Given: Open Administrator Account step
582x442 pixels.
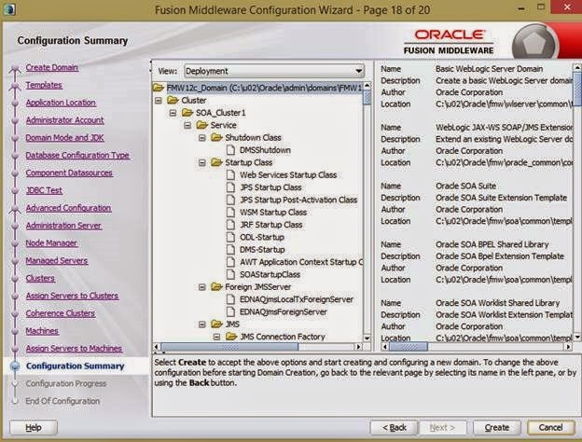Looking at the screenshot, I should [65, 120].
